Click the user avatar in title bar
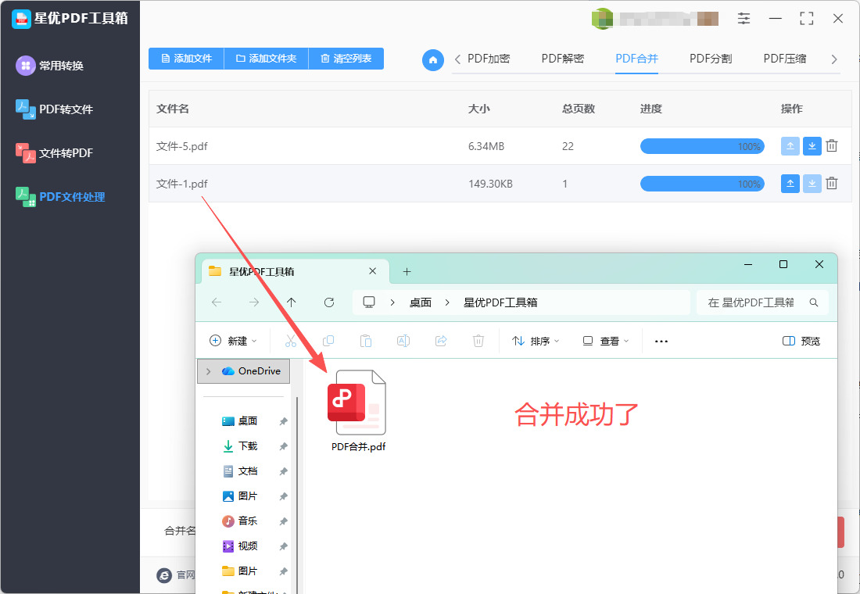The width and height of the screenshot is (860, 594). 602,19
